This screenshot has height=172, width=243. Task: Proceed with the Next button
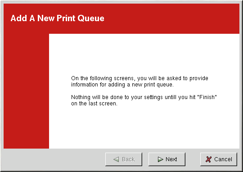[x=167, y=159]
